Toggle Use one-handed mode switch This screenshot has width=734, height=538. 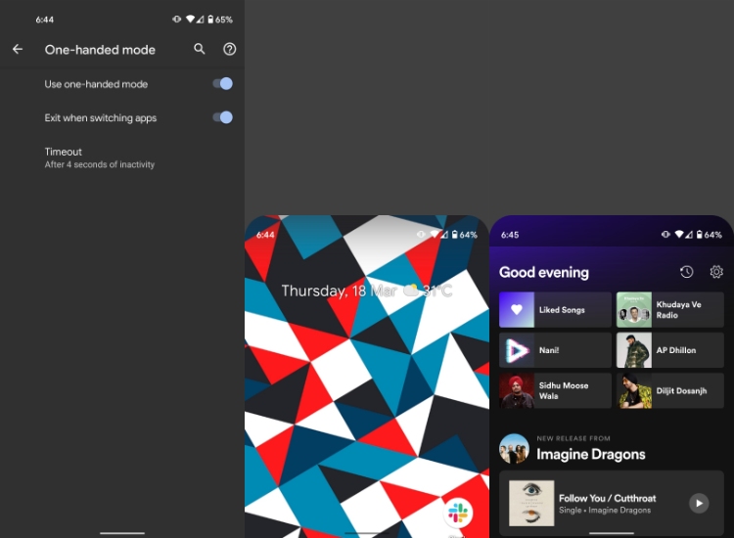click(x=222, y=84)
